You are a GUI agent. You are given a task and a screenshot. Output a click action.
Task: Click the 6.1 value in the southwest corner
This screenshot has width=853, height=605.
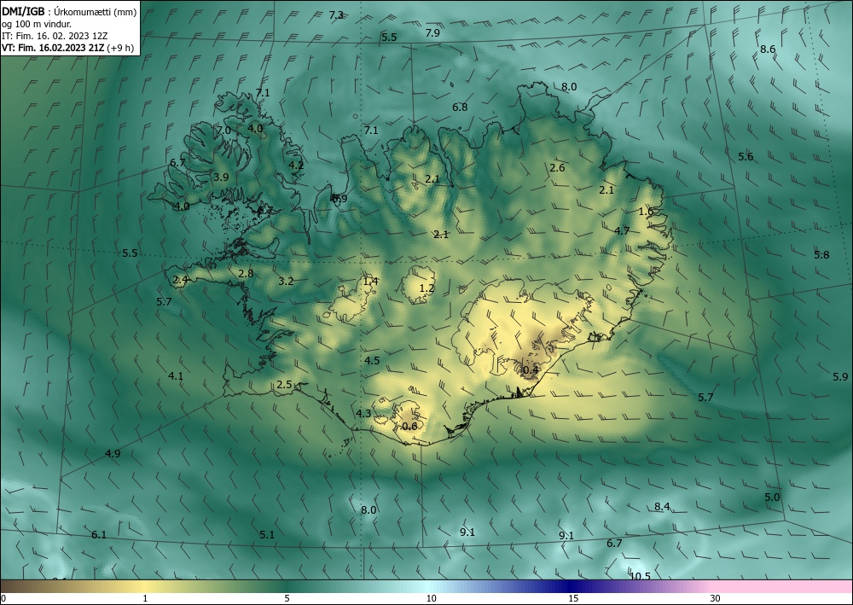[x=98, y=535]
